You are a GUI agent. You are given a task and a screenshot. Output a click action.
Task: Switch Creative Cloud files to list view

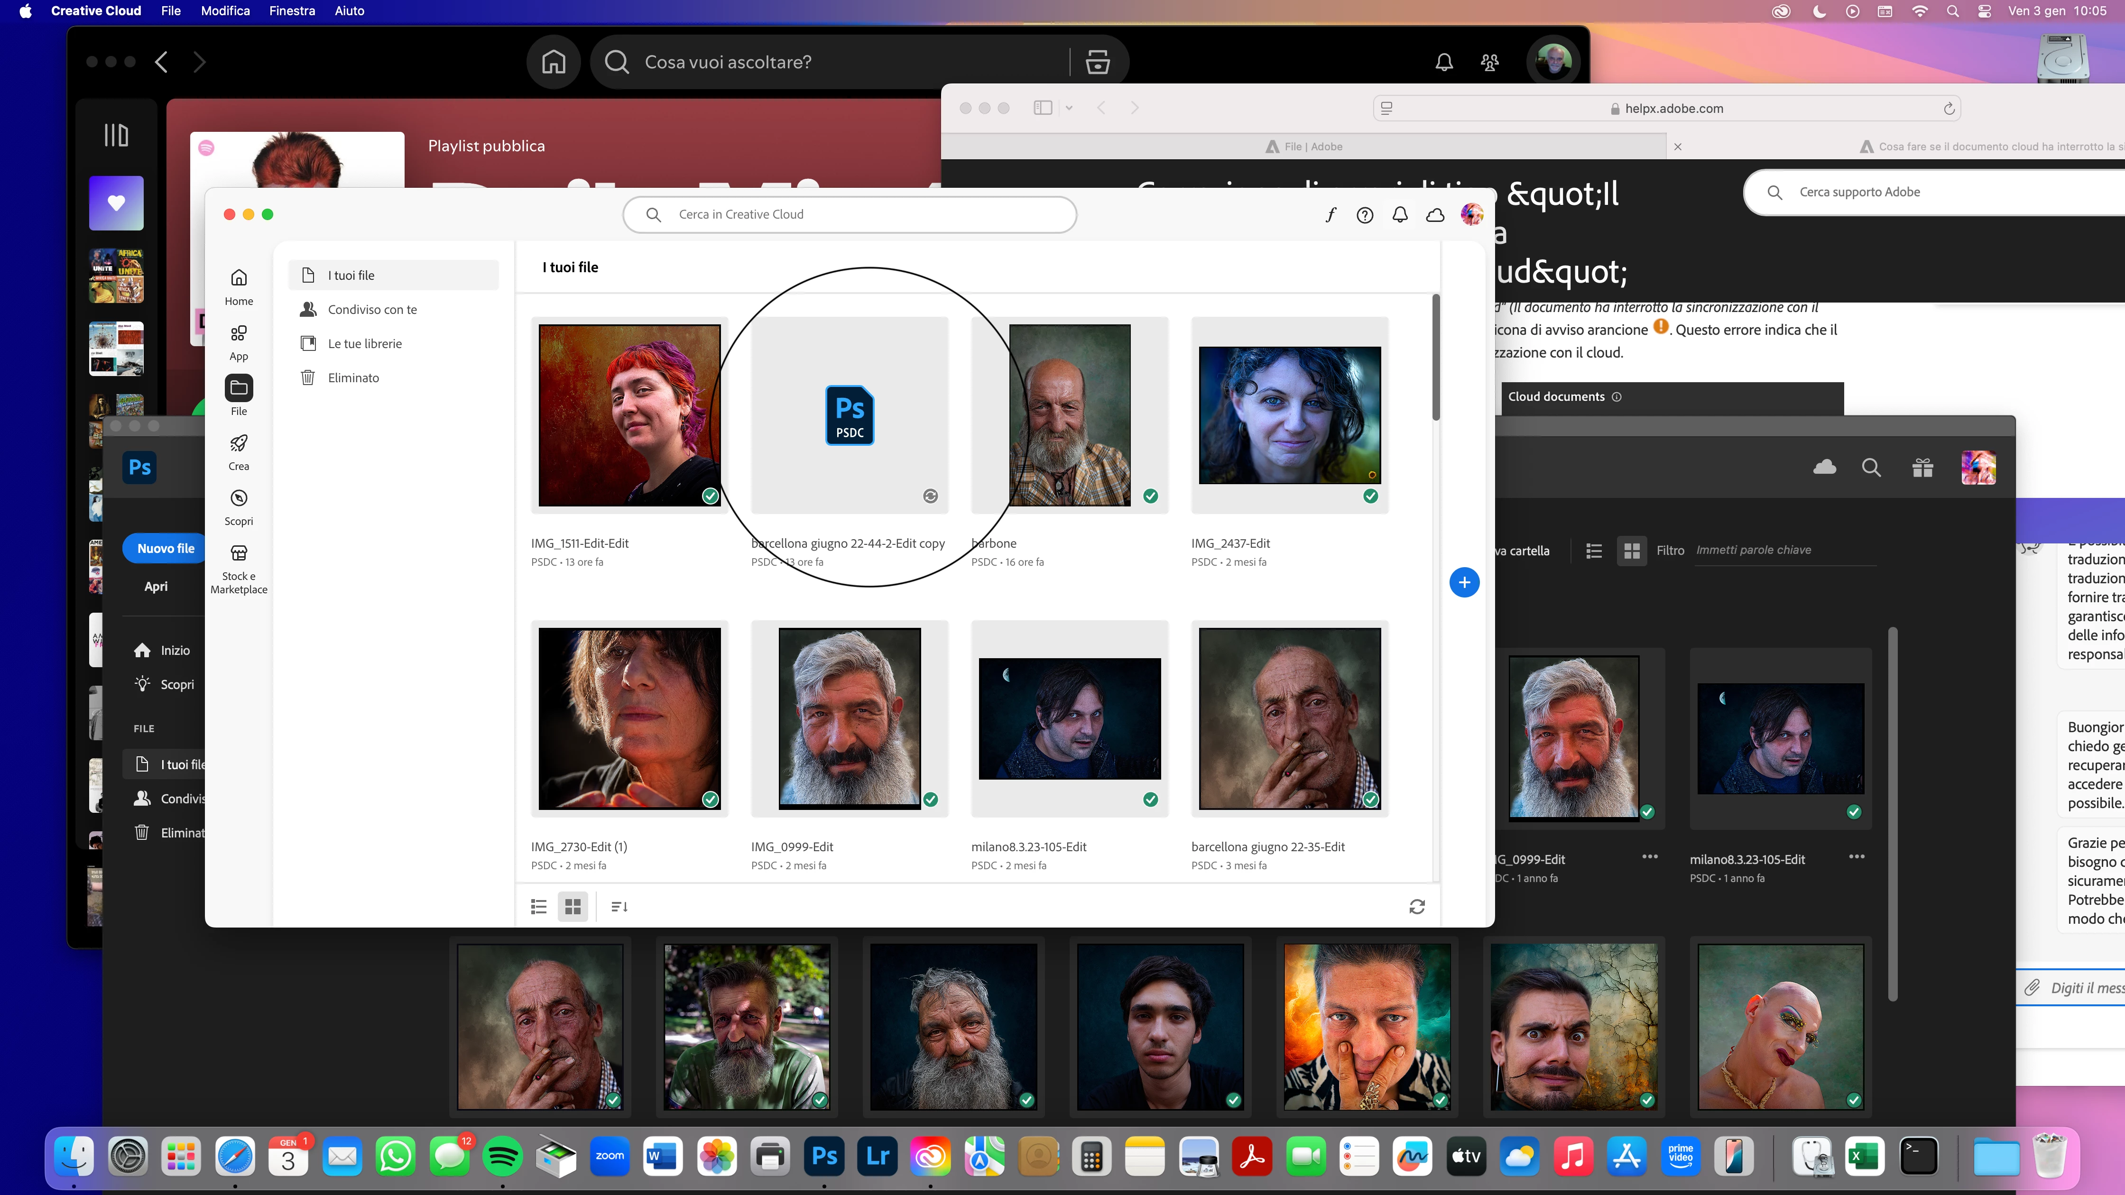(539, 907)
